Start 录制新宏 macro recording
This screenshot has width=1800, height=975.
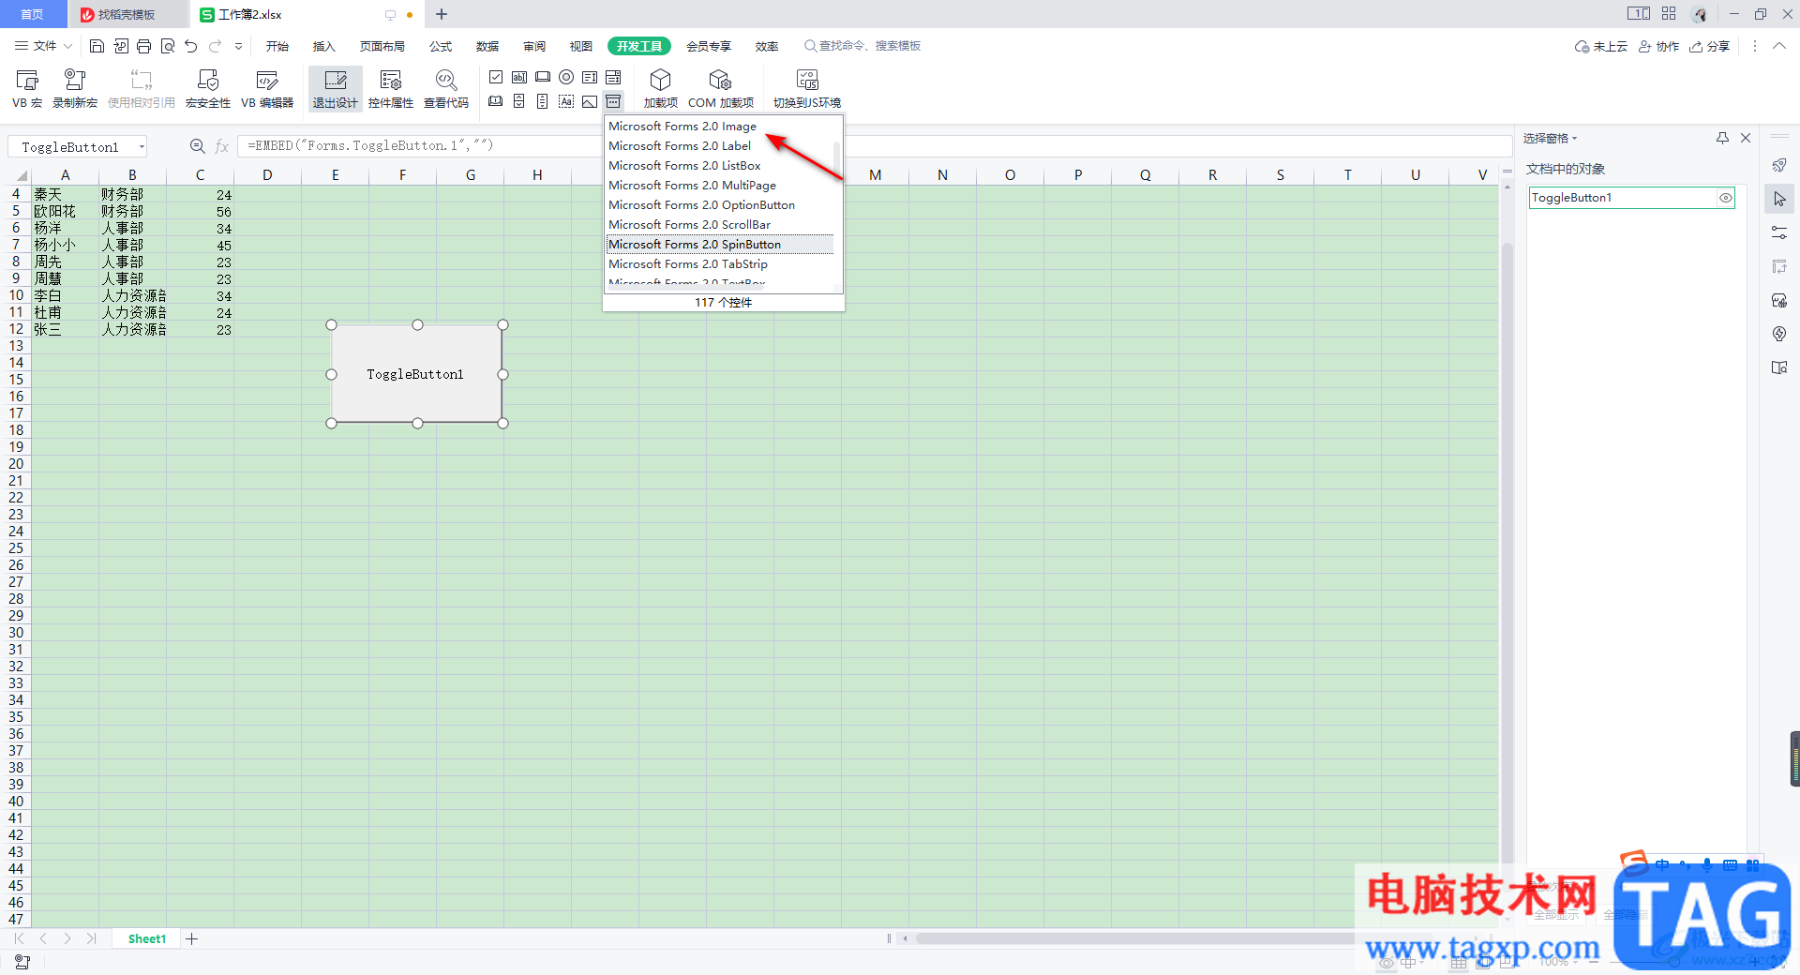pyautogui.click(x=75, y=89)
